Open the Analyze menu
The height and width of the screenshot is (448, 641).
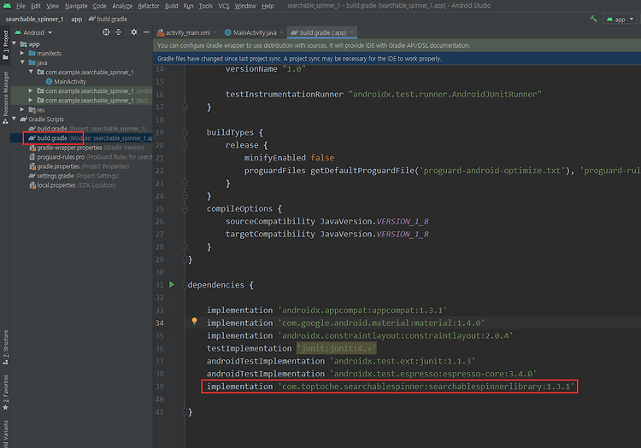122,6
